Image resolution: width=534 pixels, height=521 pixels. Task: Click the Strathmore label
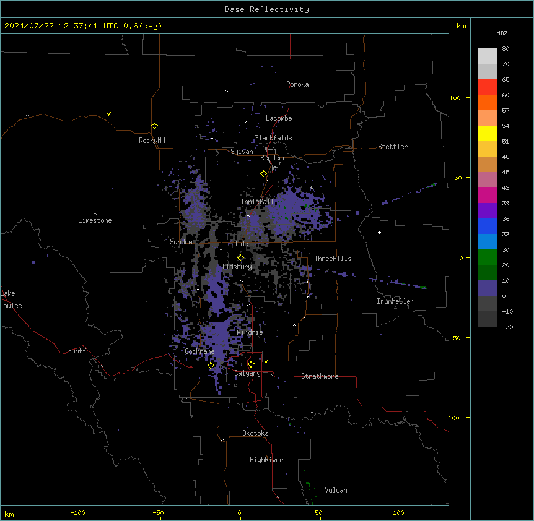pos(320,376)
